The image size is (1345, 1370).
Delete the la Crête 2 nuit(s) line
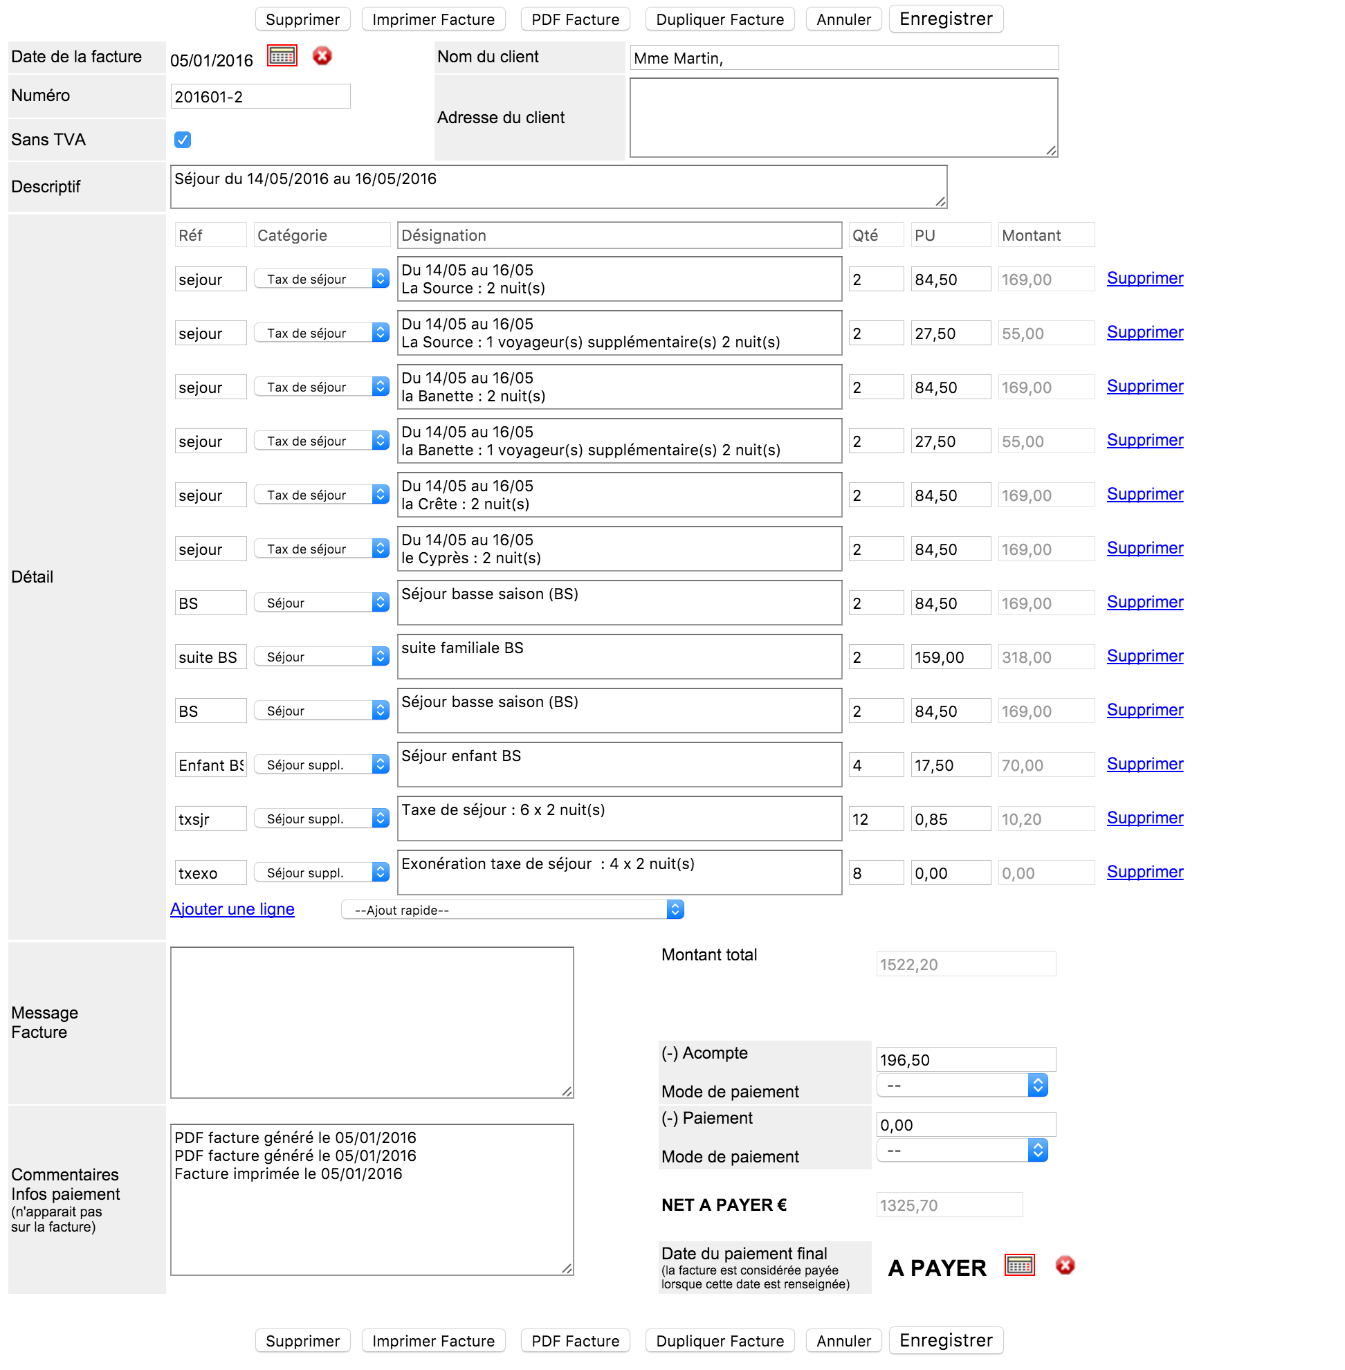1144,494
